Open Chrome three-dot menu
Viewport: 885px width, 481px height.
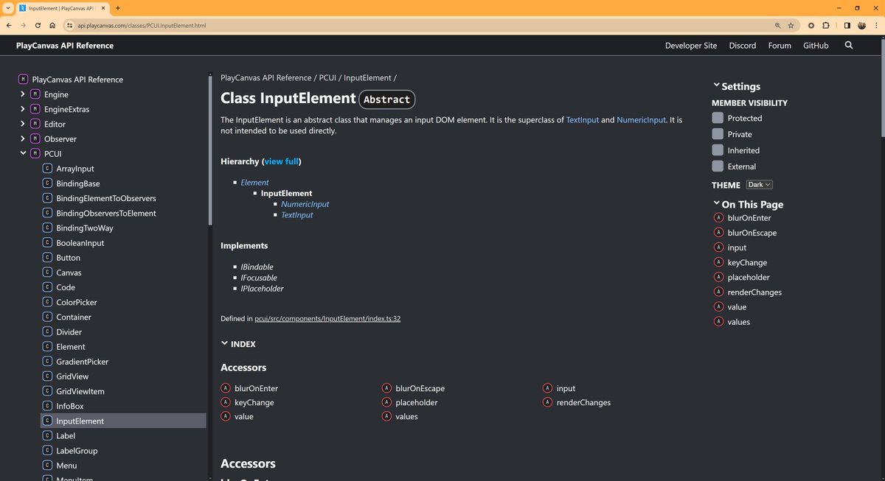pyautogui.click(x=875, y=25)
